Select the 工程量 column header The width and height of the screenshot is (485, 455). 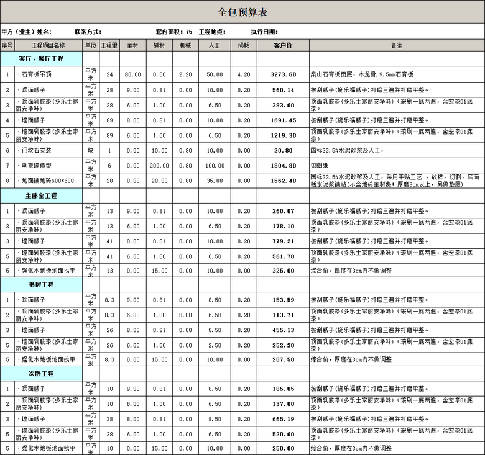click(109, 45)
